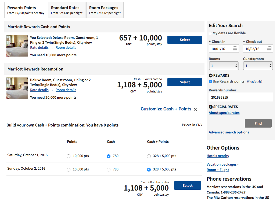Collapse the REWARDS section using the minus icon
The height and width of the screenshot is (201, 280).
point(210,75)
